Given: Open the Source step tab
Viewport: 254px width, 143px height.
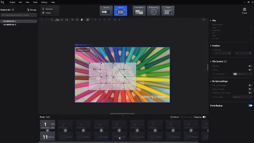Looking at the screenshot, I should pyautogui.click(x=106, y=11).
